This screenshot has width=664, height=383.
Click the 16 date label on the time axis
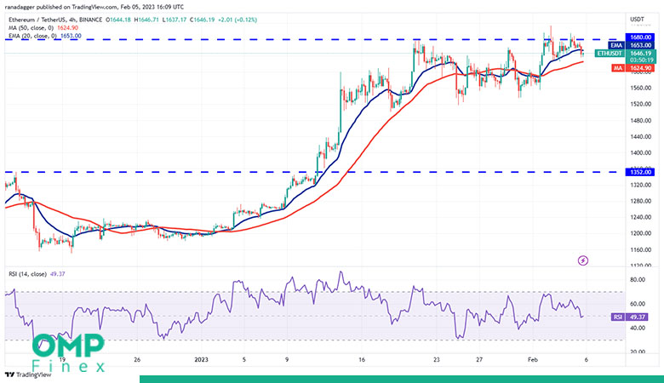pos(361,360)
